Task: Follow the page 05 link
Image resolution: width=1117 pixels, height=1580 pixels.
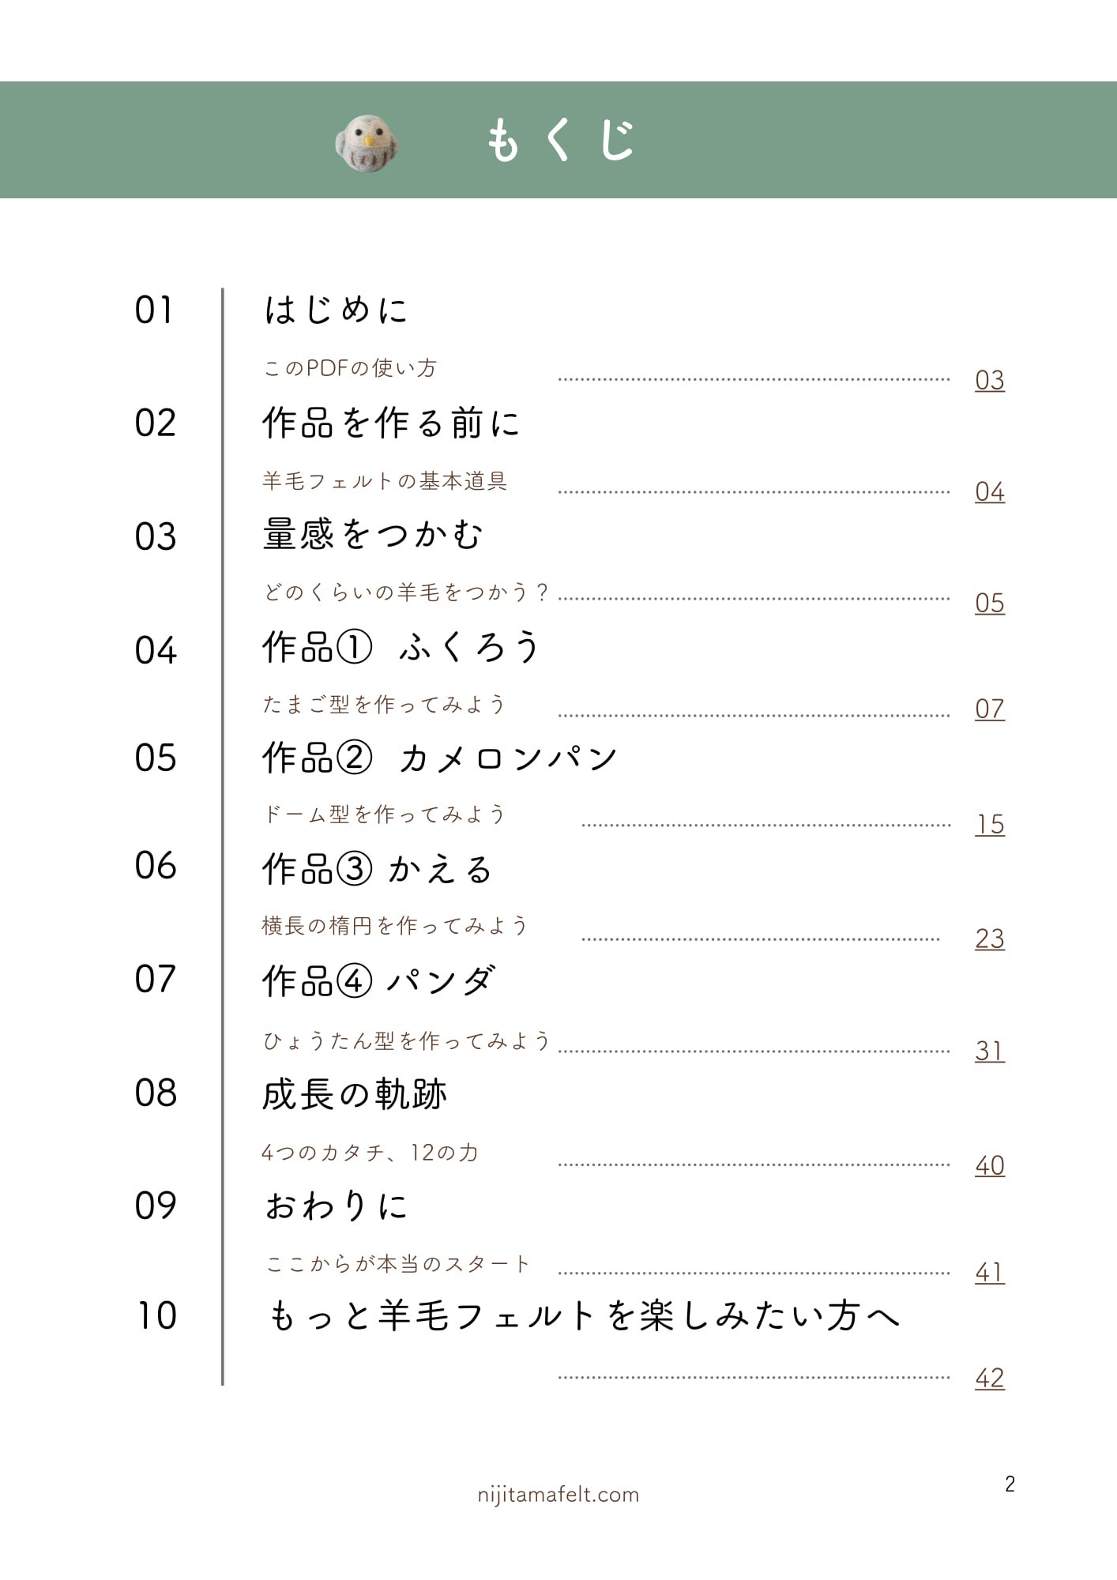Action: [x=989, y=603]
